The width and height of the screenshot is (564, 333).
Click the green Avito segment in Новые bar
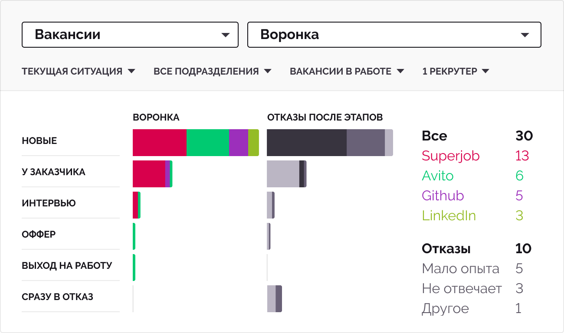[x=207, y=143]
